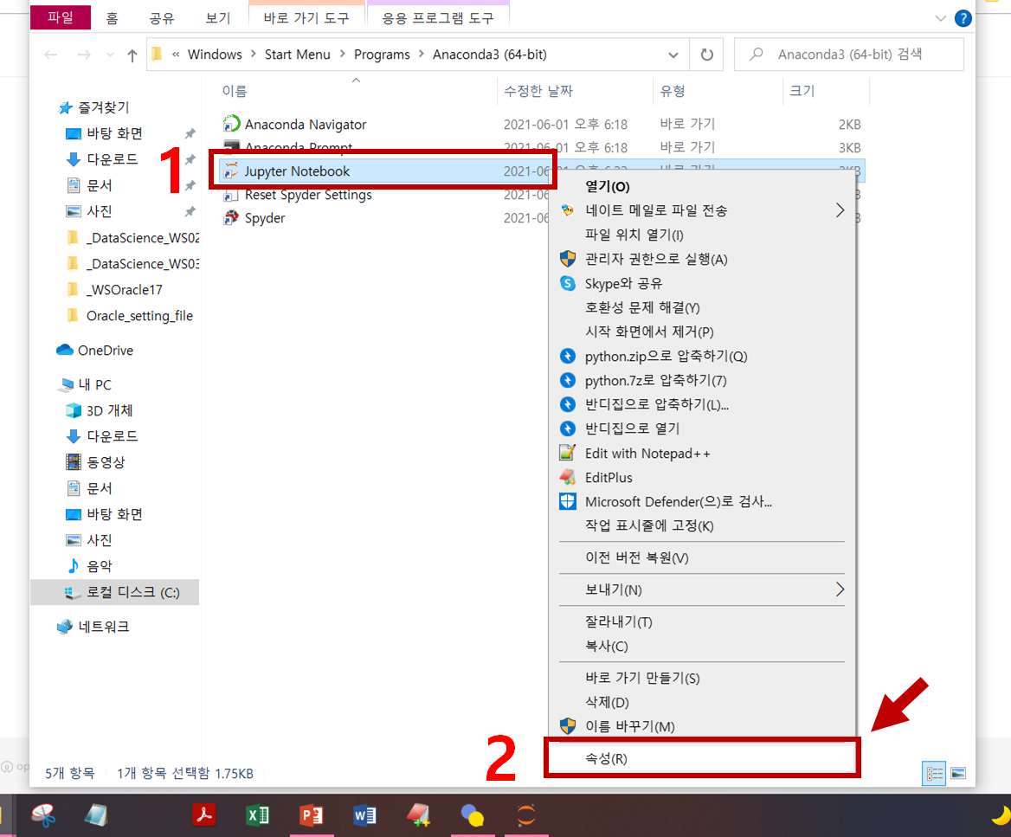Click the Jupyter Notebook file icon
Viewport: 1011px width, 837px height.
point(231,171)
